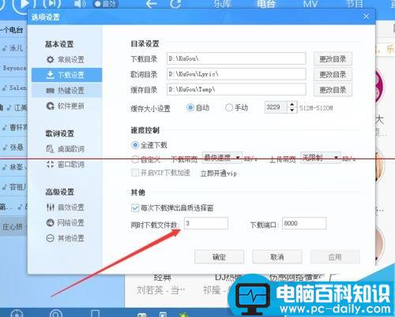Close the 选项设置 dialog
The image size is (395, 317).
coord(367,17)
